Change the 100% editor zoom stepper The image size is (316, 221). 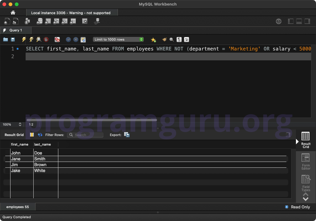[20, 124]
